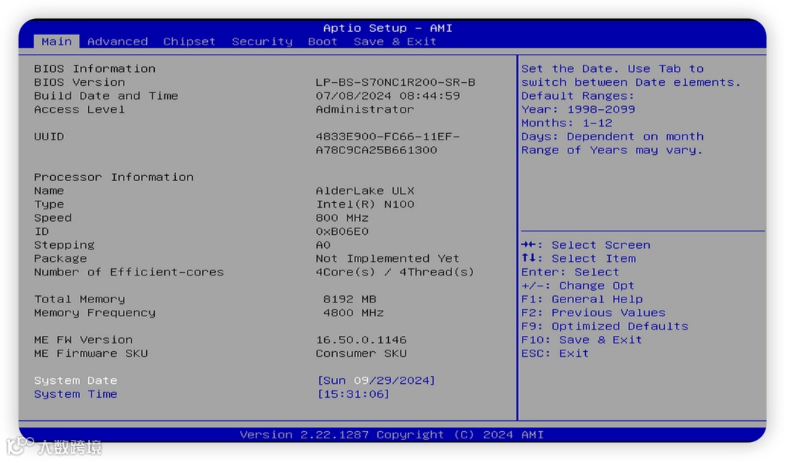Click the processor name AlderLake ULX

[365, 191]
